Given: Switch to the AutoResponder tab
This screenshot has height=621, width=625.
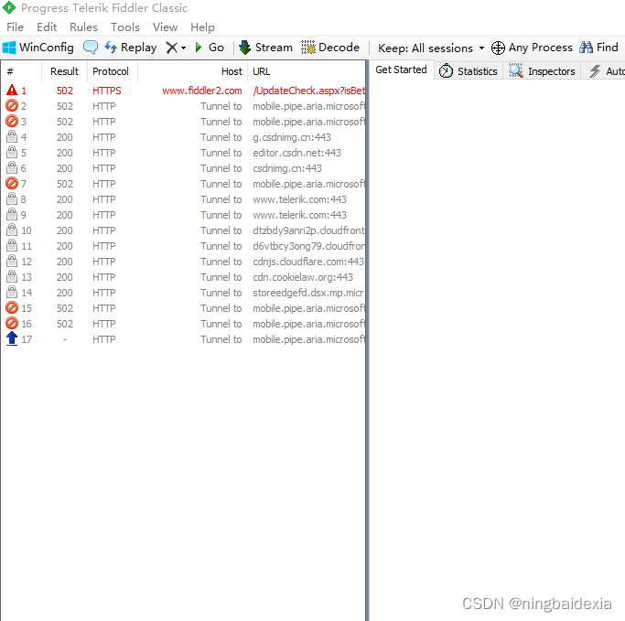Looking at the screenshot, I should tap(603, 71).
